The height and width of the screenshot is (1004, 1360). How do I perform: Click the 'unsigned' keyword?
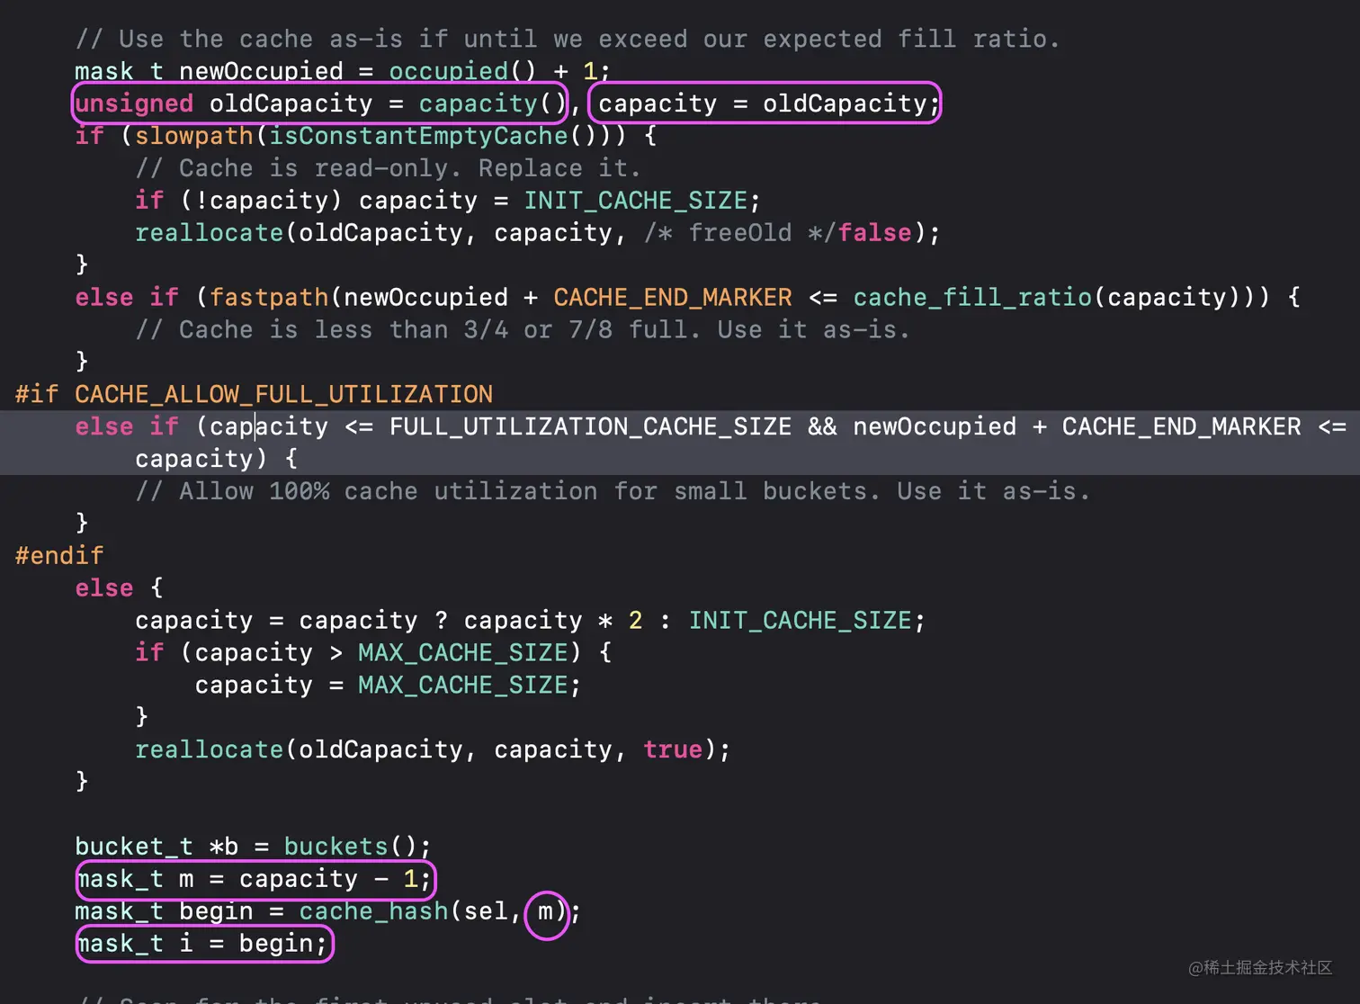134,103
